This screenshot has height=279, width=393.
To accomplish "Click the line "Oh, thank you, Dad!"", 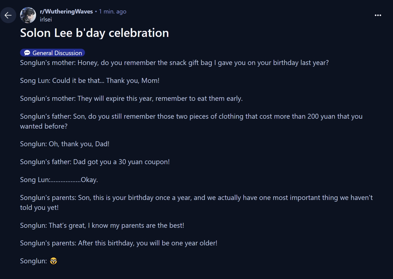I will 65,144.
